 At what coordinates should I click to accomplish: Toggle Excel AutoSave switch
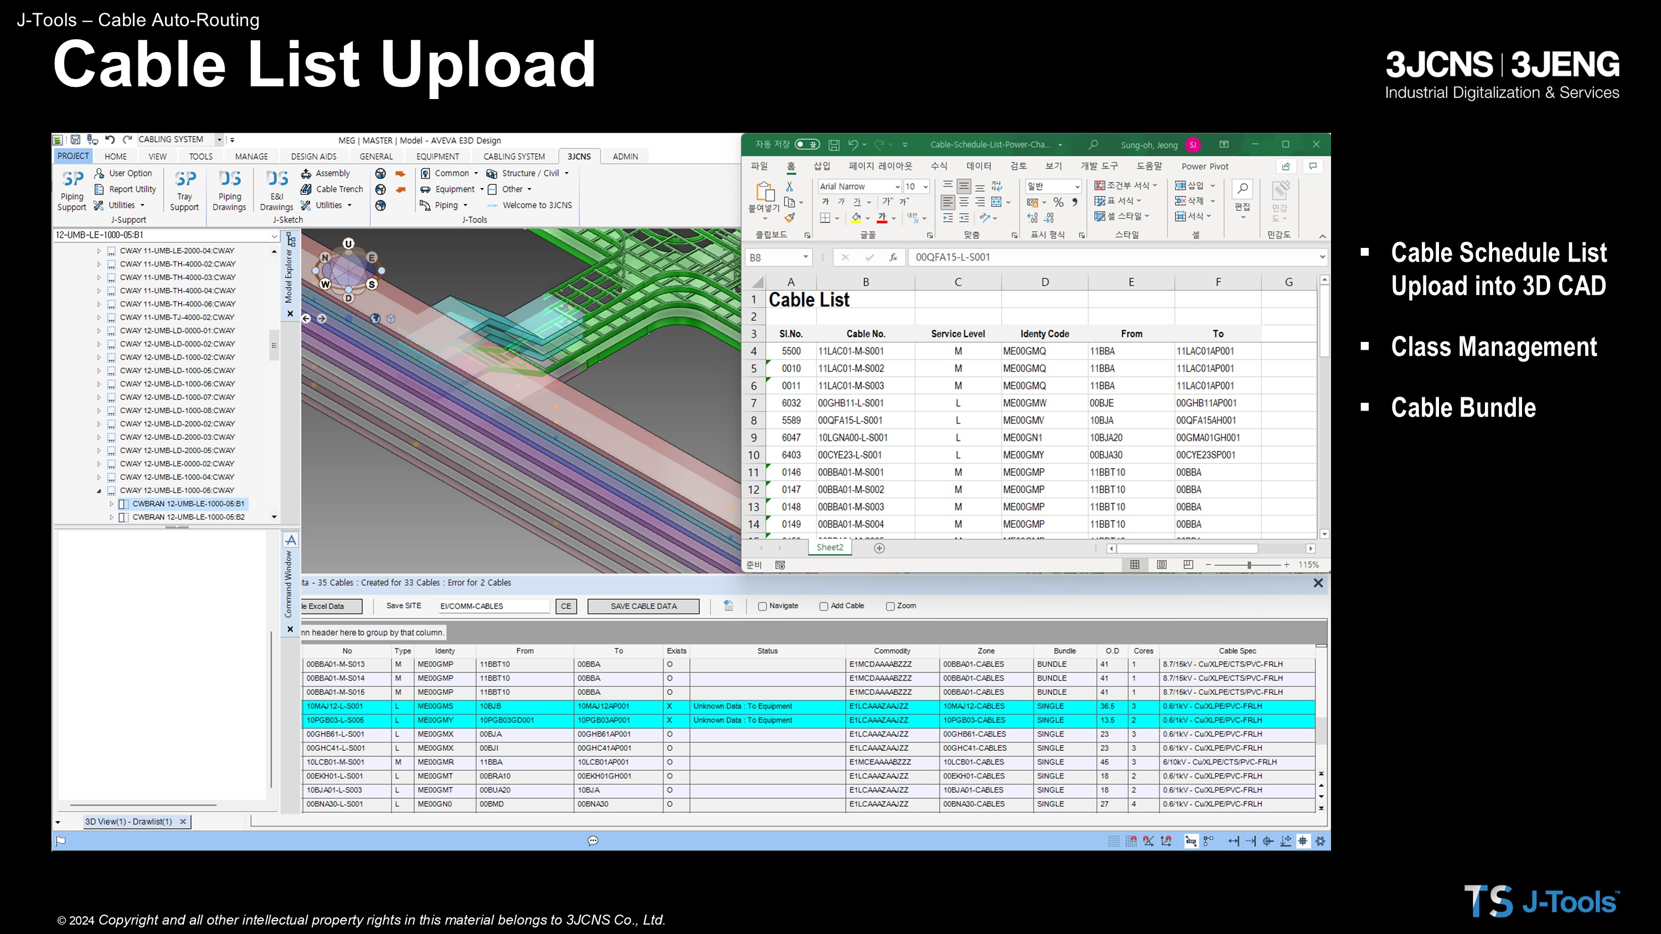tap(807, 144)
